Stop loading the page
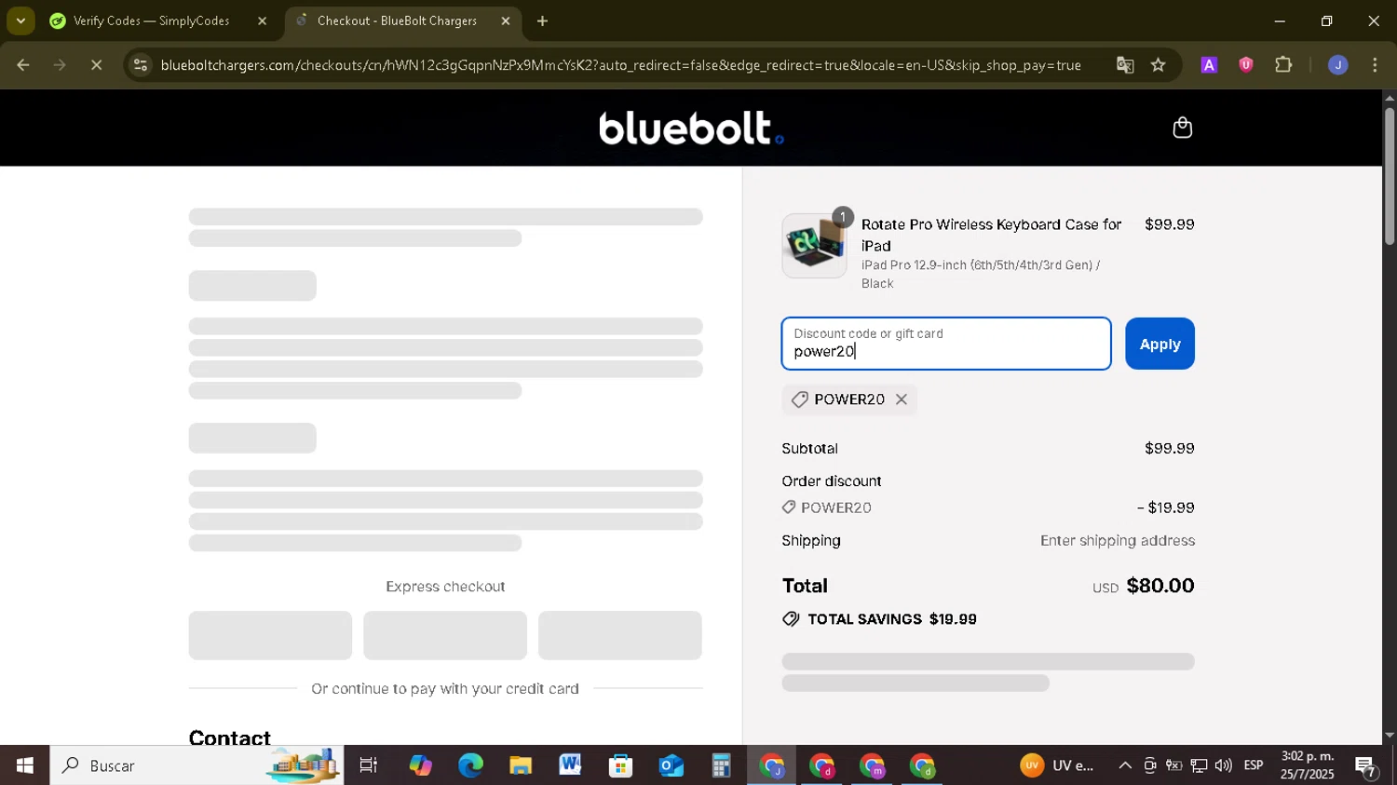The height and width of the screenshot is (785, 1397). 96,65
